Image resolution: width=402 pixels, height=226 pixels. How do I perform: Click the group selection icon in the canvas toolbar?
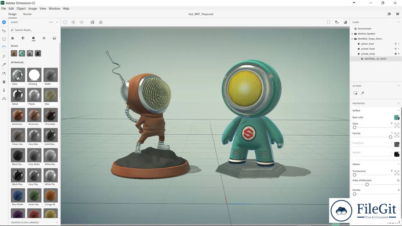(x=101, y=22)
